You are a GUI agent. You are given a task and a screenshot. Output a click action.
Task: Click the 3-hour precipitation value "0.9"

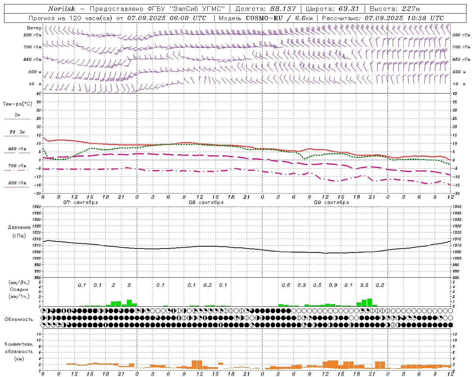(x=333, y=285)
